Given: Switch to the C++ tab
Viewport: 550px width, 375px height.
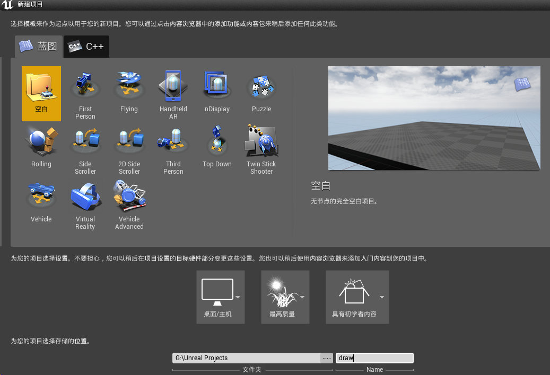Looking at the screenshot, I should tap(86, 47).
